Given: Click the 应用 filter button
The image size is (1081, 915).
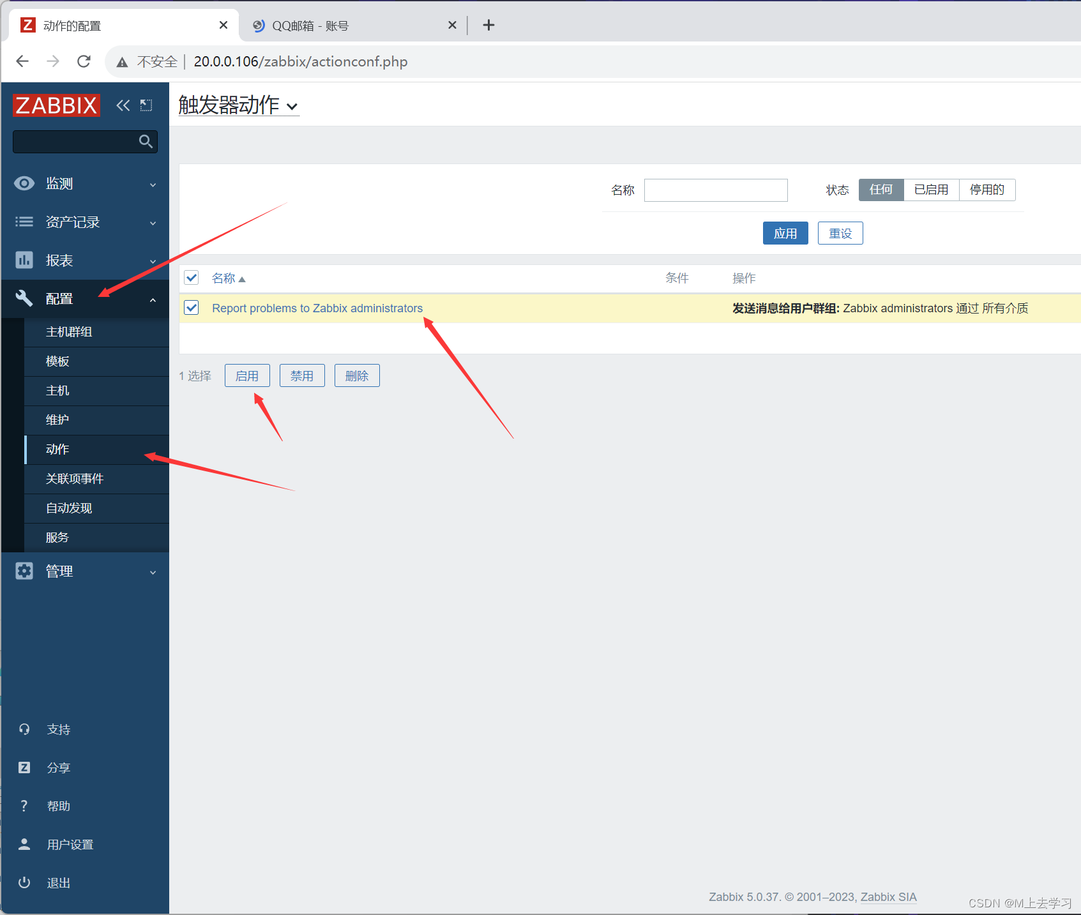Looking at the screenshot, I should (x=785, y=233).
